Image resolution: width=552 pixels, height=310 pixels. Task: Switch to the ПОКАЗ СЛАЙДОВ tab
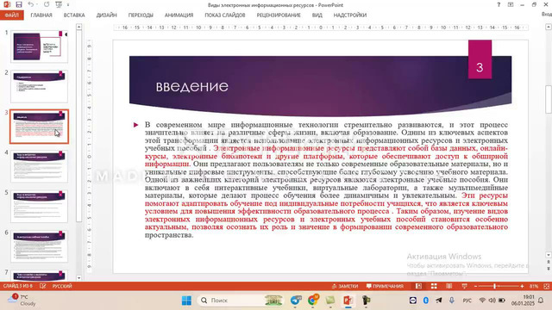tap(224, 15)
